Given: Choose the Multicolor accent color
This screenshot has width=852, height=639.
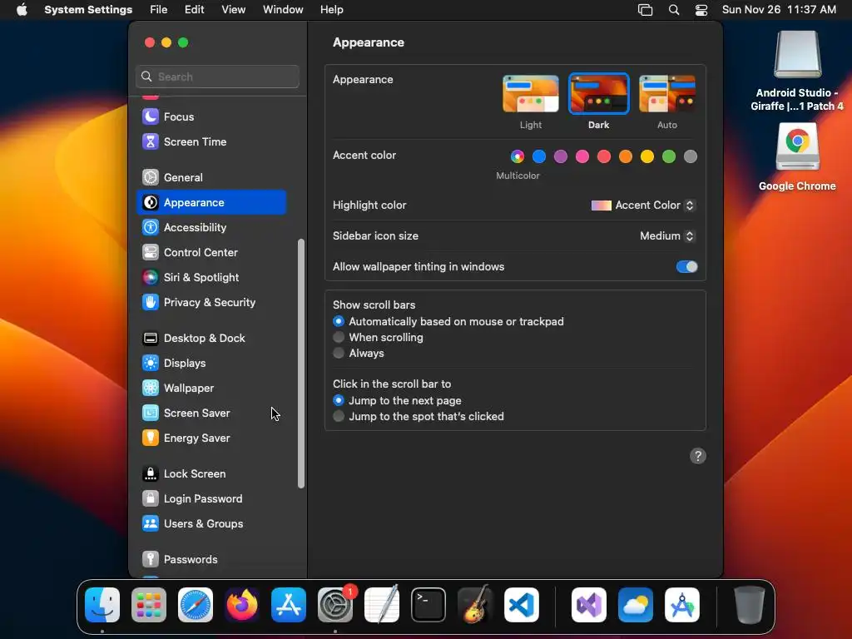Looking at the screenshot, I should click(518, 156).
